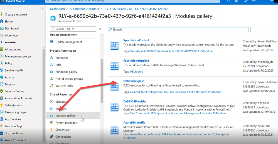This screenshot has height=144, width=278.
Task: Open the ellipsis menu beside Modules gallery title
Action: [x=219, y=16]
